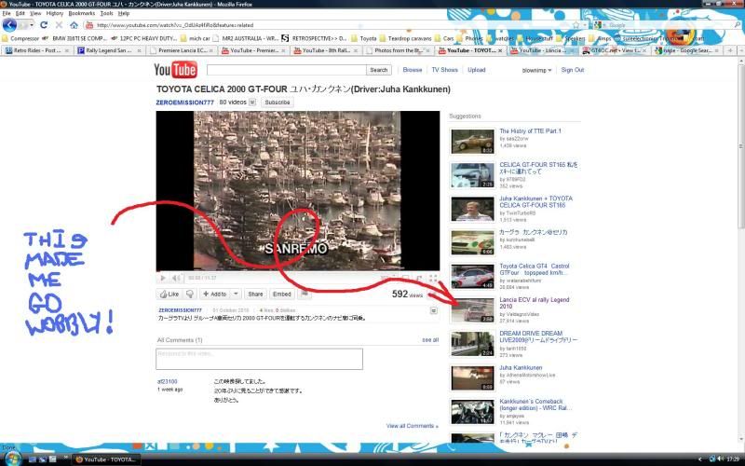Image resolution: width=745 pixels, height=466 pixels.
Task: Go back using Firefox back arrow
Action: (9, 25)
